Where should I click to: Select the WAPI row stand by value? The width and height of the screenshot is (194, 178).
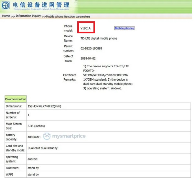pyautogui.click(x=33, y=174)
